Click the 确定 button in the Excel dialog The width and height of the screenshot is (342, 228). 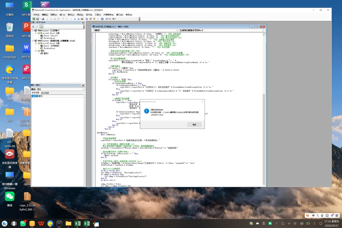(194, 124)
